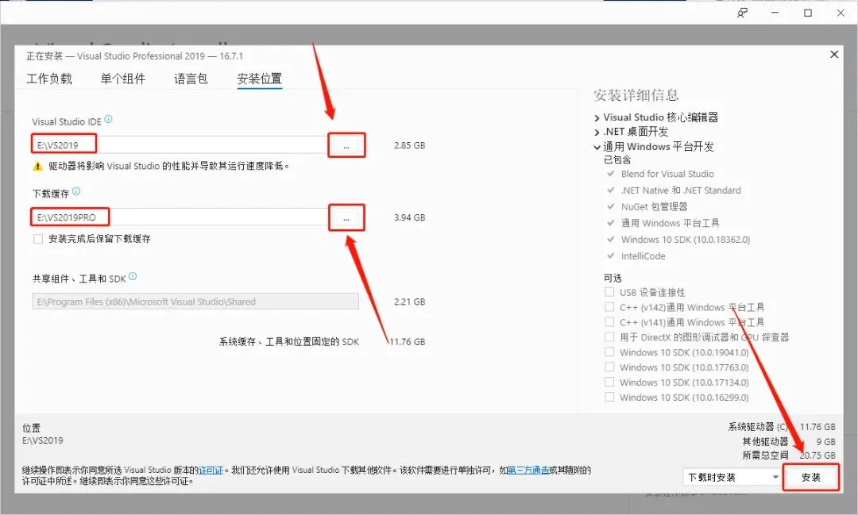858x515 pixels.
Task: Click the warning icon under IDE path
Action: point(37,166)
